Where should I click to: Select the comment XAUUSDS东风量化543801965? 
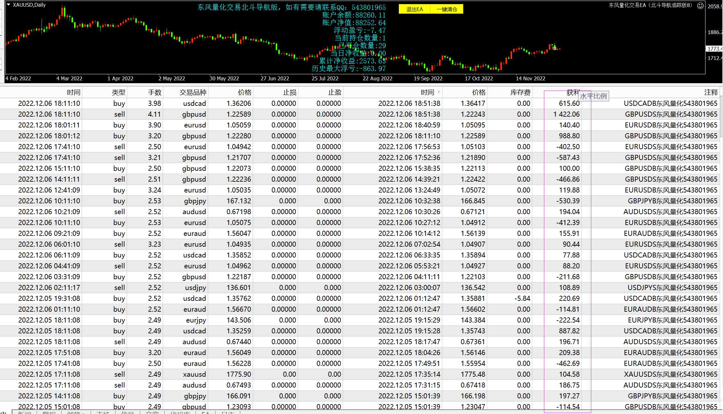pyautogui.click(x=671, y=374)
